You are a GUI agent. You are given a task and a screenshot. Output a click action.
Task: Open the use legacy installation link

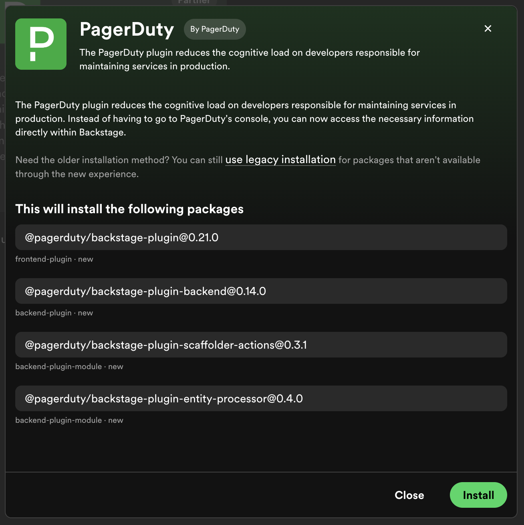280,160
